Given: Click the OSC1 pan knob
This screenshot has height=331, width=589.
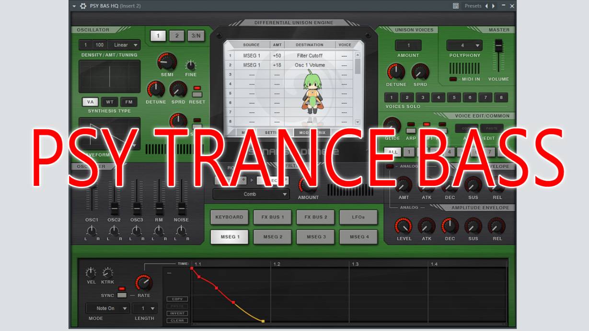Looking at the screenshot, I should [x=92, y=231].
